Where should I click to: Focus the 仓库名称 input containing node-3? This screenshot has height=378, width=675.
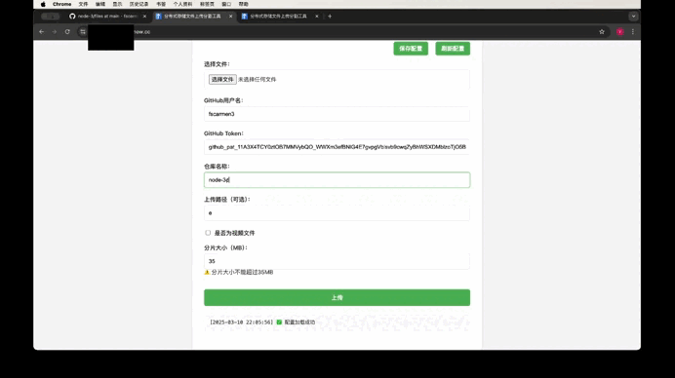point(337,180)
